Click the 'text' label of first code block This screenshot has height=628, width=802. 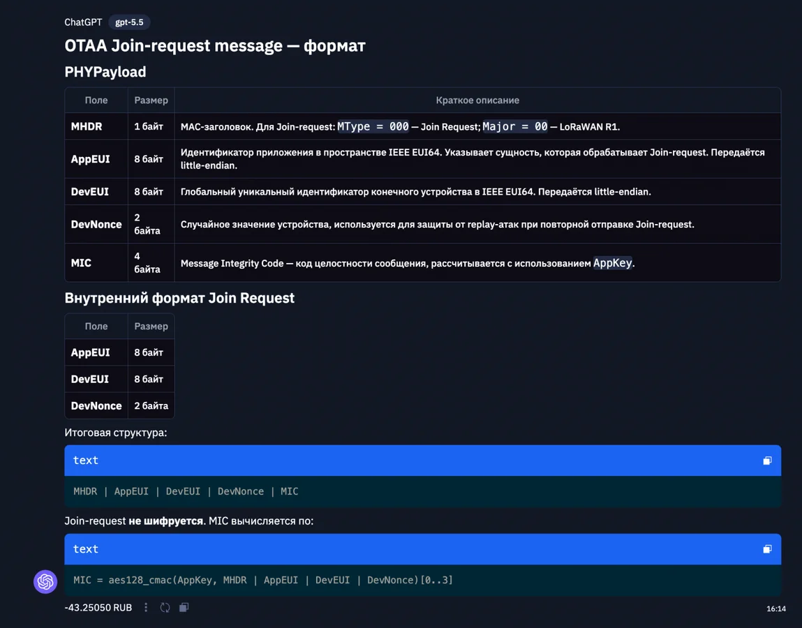(x=85, y=461)
